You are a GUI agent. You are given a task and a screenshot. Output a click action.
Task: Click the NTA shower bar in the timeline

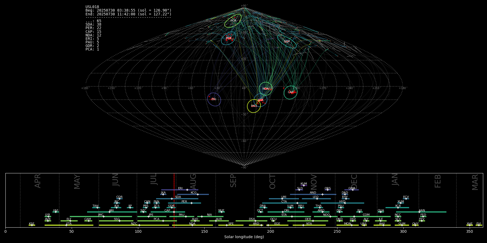tap(309, 225)
